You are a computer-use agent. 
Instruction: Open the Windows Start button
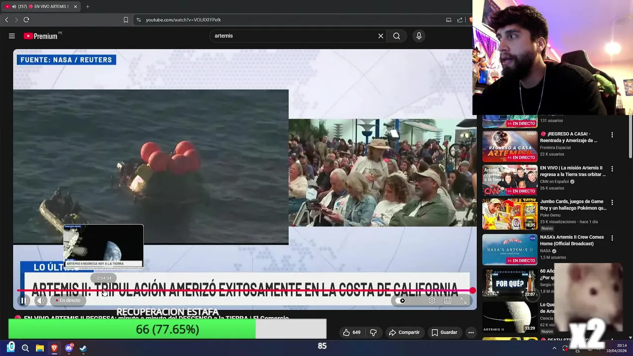click(x=10, y=348)
